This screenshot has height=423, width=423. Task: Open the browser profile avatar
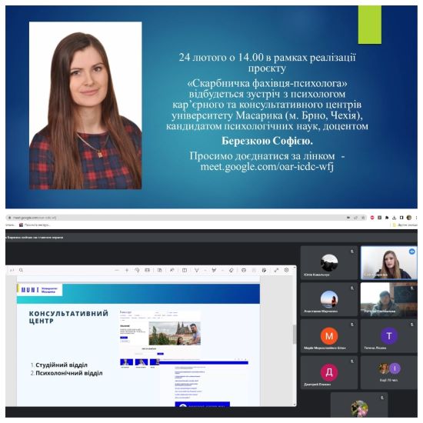(409, 218)
